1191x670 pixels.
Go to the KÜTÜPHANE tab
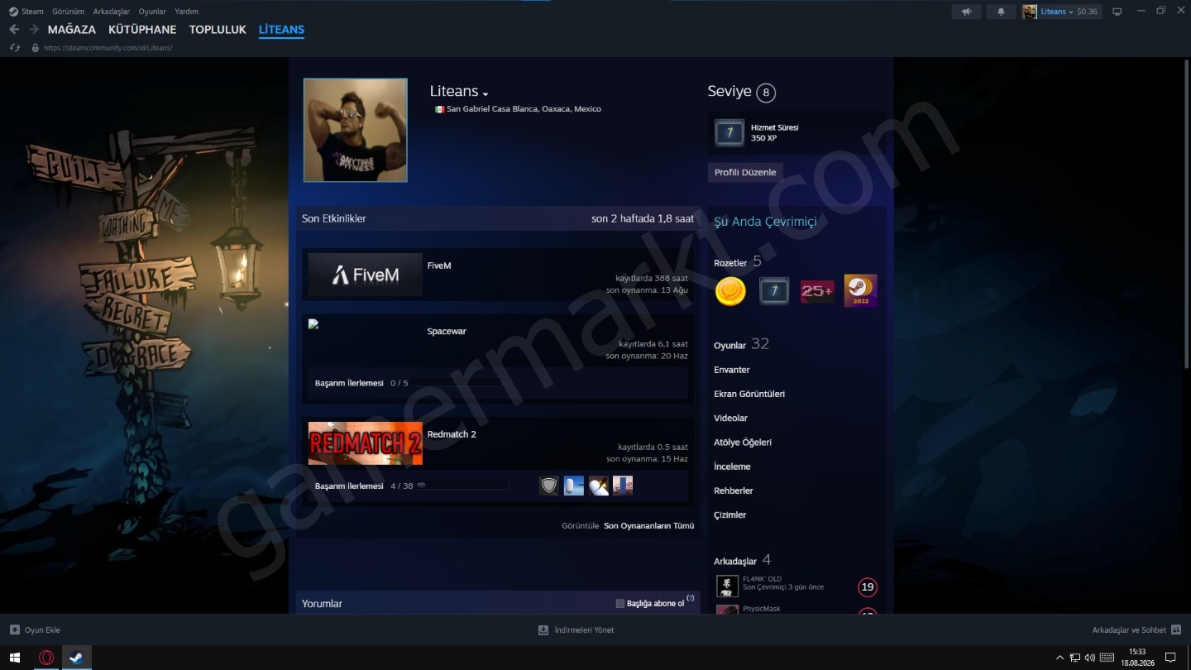(142, 30)
